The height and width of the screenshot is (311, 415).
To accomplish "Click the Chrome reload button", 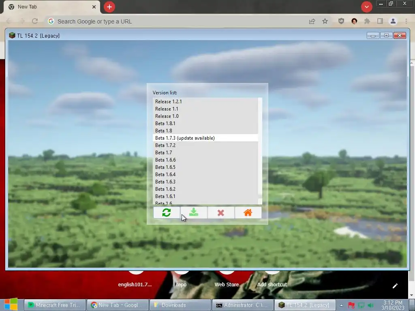I will [35, 21].
